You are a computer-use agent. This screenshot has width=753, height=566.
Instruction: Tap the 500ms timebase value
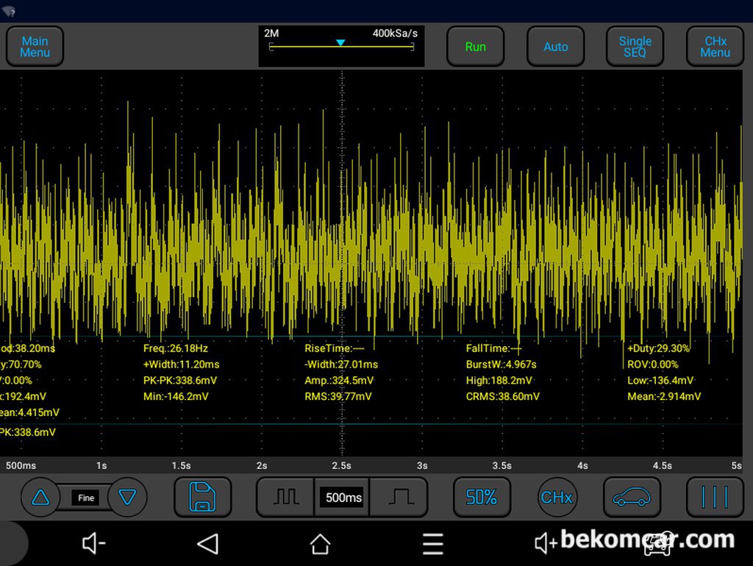(343, 498)
